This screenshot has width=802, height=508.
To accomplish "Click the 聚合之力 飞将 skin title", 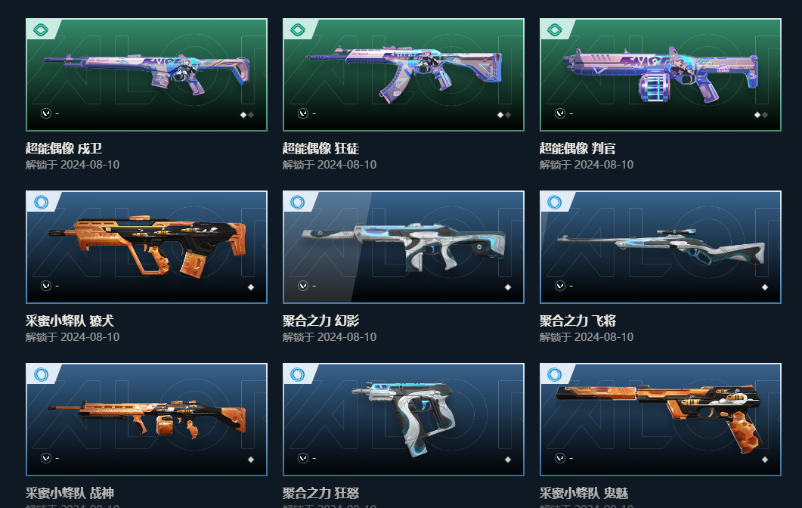I will tap(578, 321).
